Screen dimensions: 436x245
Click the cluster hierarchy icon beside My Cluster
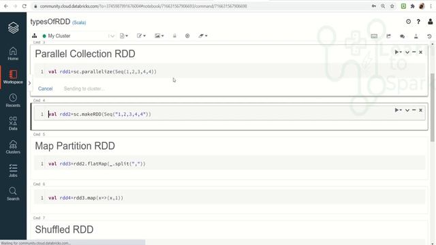coord(35,35)
